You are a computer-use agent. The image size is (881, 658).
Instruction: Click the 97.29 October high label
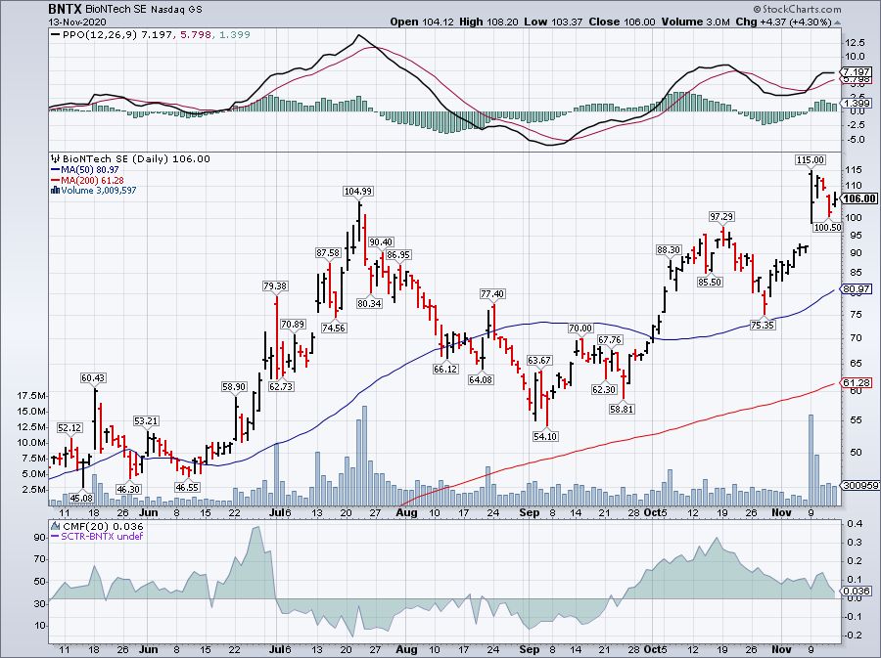tap(721, 216)
